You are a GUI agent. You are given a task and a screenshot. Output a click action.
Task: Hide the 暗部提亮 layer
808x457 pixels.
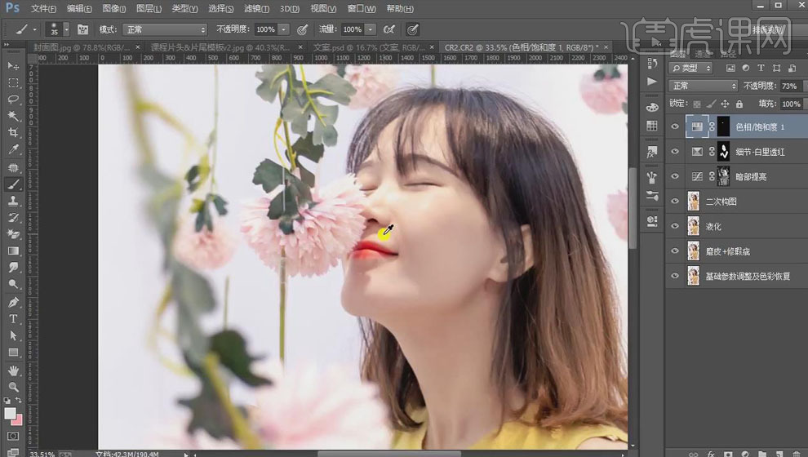674,176
